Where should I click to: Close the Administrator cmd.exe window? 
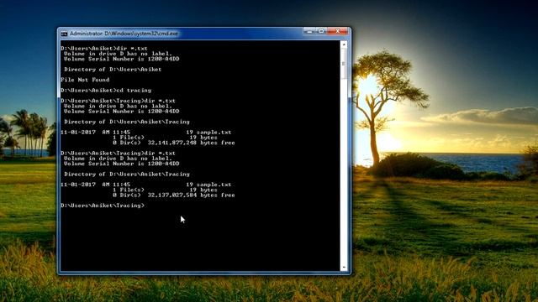(x=338, y=31)
